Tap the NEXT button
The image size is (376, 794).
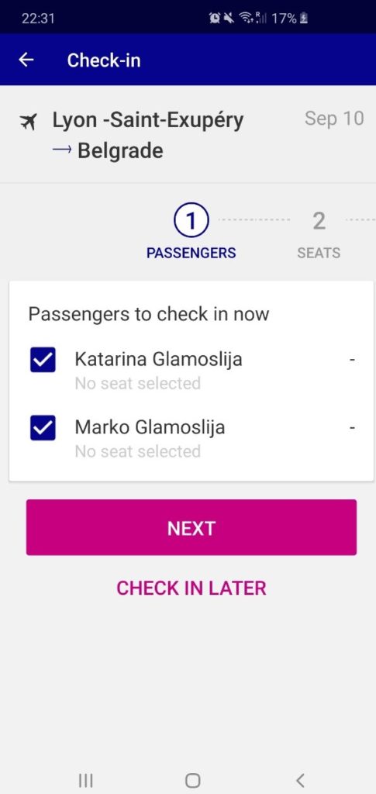(x=191, y=527)
